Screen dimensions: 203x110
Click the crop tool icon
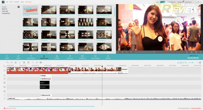28,63
